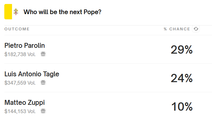The height and width of the screenshot is (118, 212).
Task: Click the Vatican flag market thumbnail
Action: pyautogui.click(x=12, y=12)
